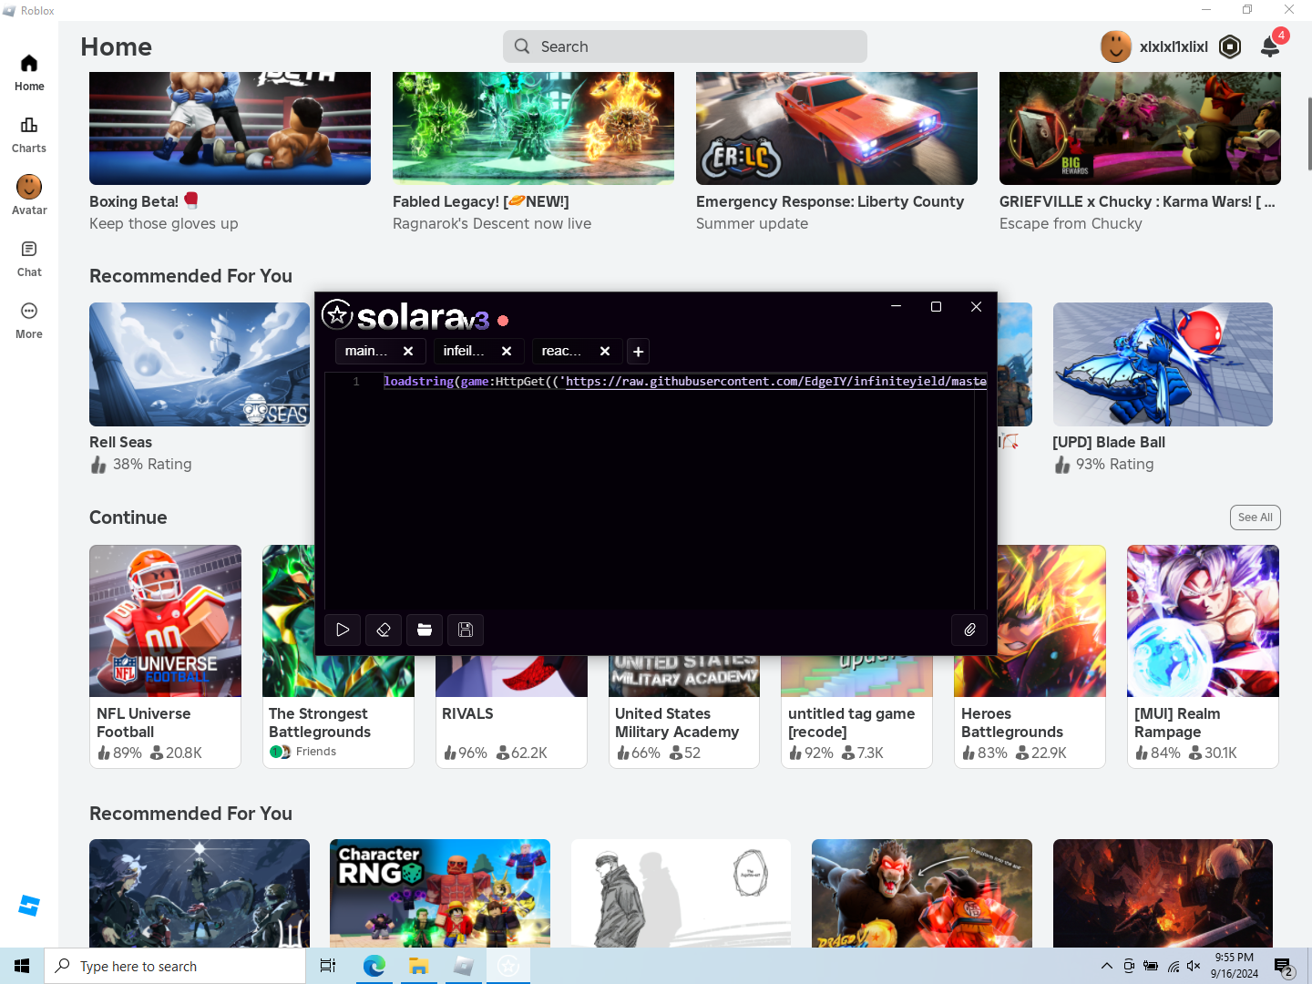The height and width of the screenshot is (984, 1312).
Task: Open the More menu in the sidebar
Action: point(29,321)
